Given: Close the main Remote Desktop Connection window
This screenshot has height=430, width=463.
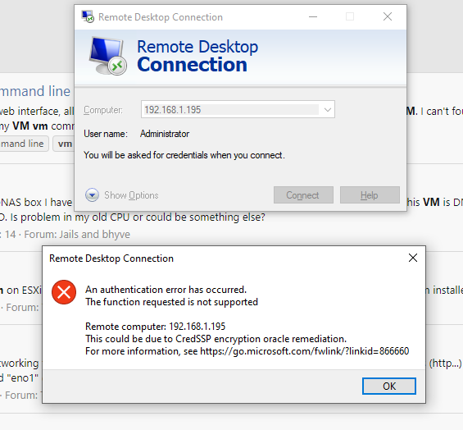Looking at the screenshot, I should point(388,16).
